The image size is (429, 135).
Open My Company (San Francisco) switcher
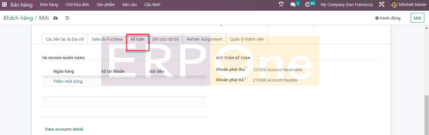click(346, 5)
